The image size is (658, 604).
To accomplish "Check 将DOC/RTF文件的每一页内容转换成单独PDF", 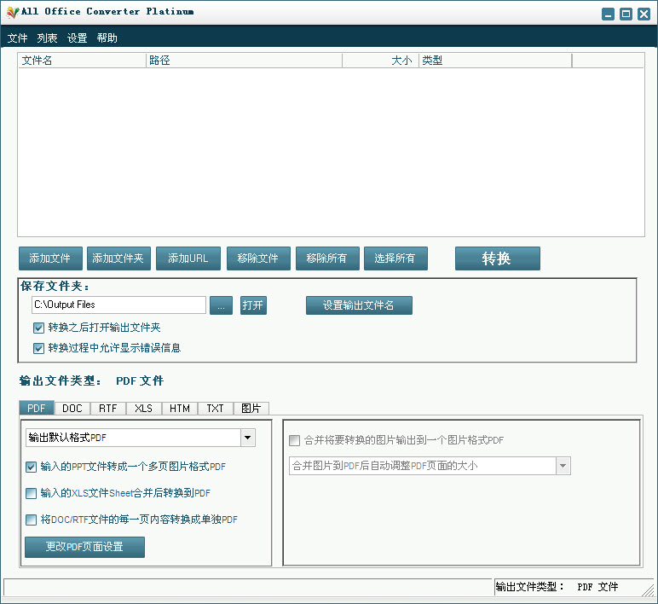I will click(x=32, y=520).
